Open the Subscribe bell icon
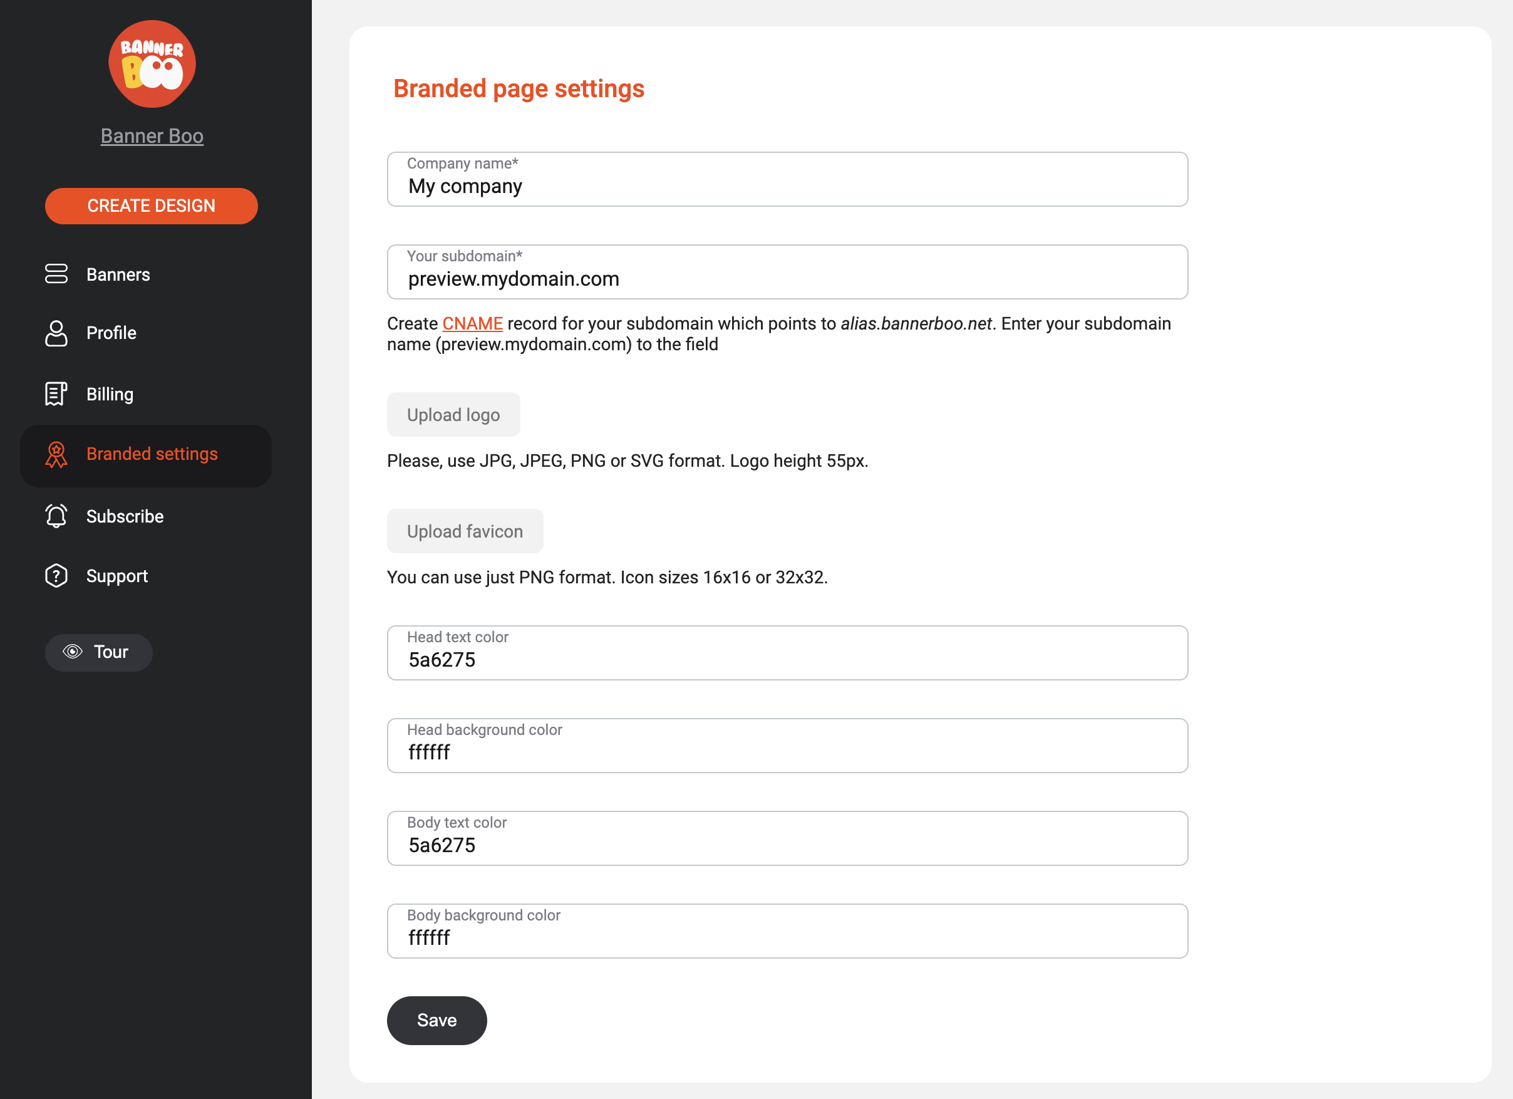 pos(56,516)
